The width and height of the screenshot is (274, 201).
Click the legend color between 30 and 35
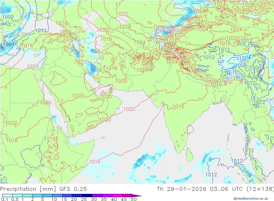tap(97, 196)
